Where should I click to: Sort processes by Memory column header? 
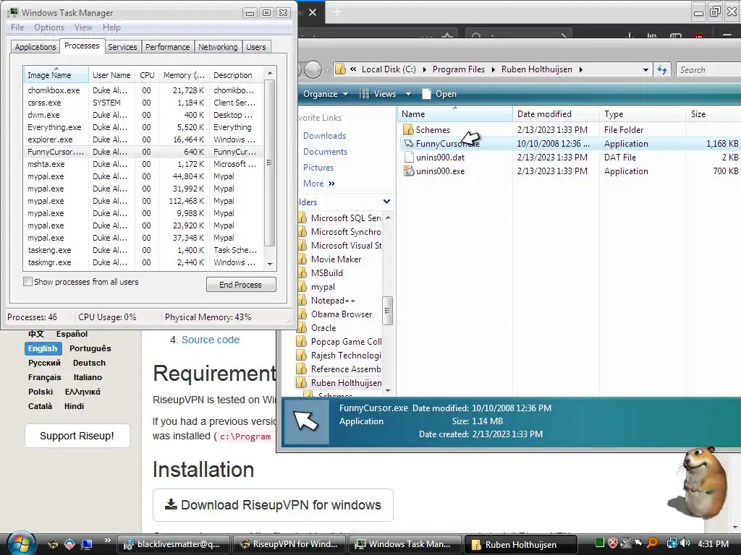click(x=184, y=75)
